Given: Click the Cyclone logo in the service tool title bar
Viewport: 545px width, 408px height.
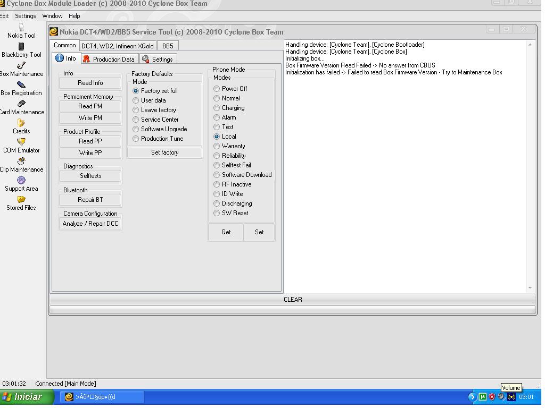Looking at the screenshot, I should coord(54,32).
